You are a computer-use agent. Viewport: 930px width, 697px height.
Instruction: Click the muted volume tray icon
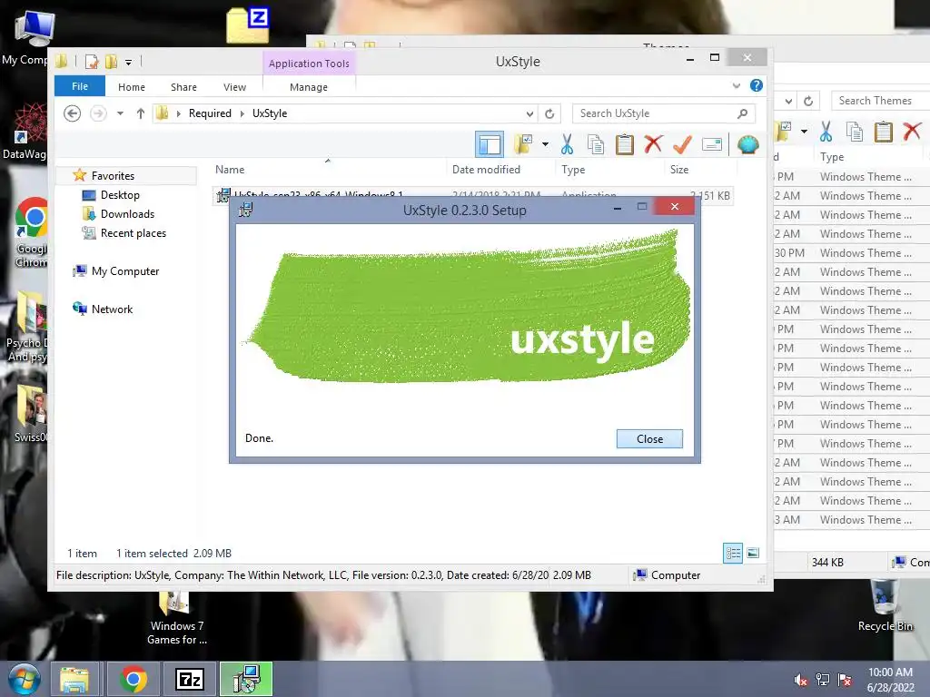click(800, 680)
